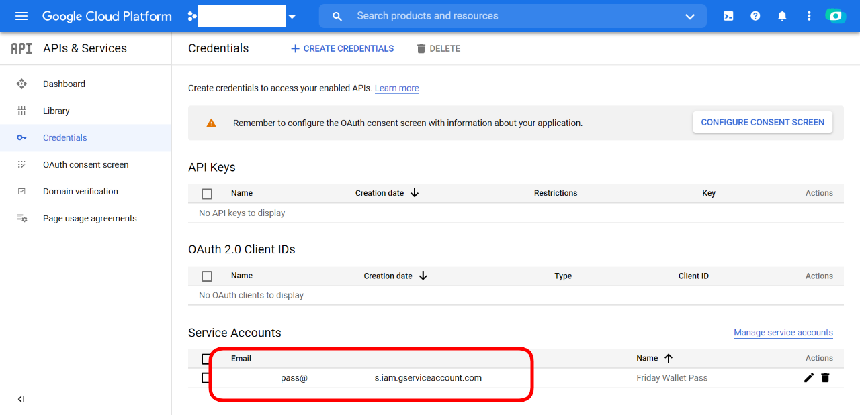The width and height of the screenshot is (860, 415).
Task: Click the Credentials key icon
Action: coord(21,137)
